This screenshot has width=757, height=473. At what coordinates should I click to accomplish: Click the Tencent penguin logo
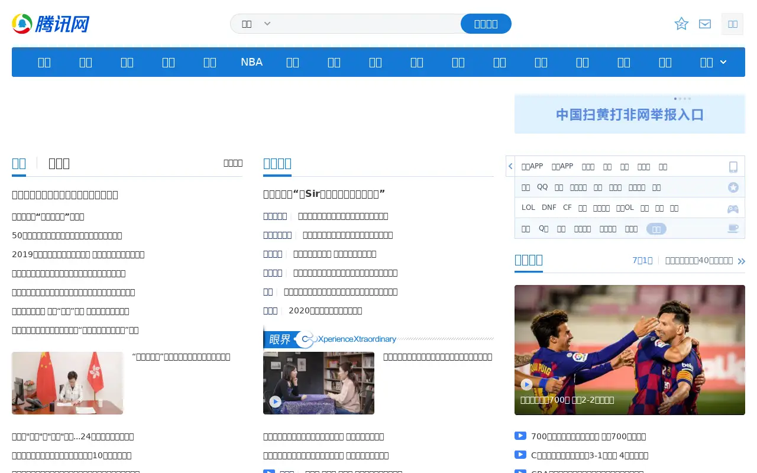pyautogui.click(x=51, y=24)
